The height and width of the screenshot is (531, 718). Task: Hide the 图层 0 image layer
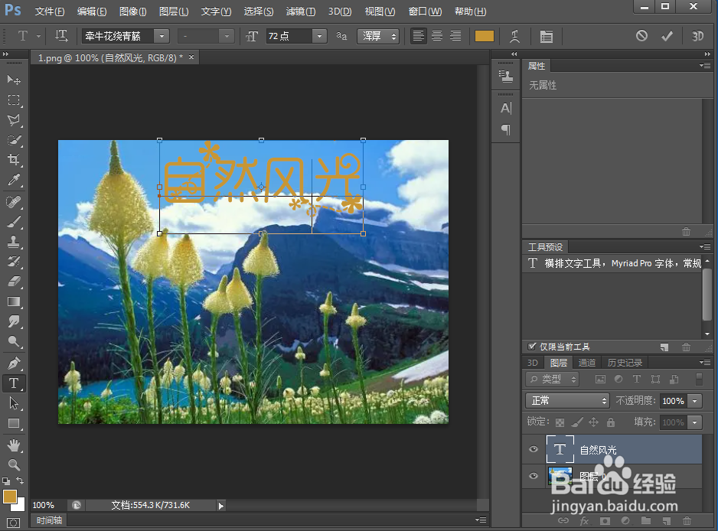pyautogui.click(x=534, y=476)
